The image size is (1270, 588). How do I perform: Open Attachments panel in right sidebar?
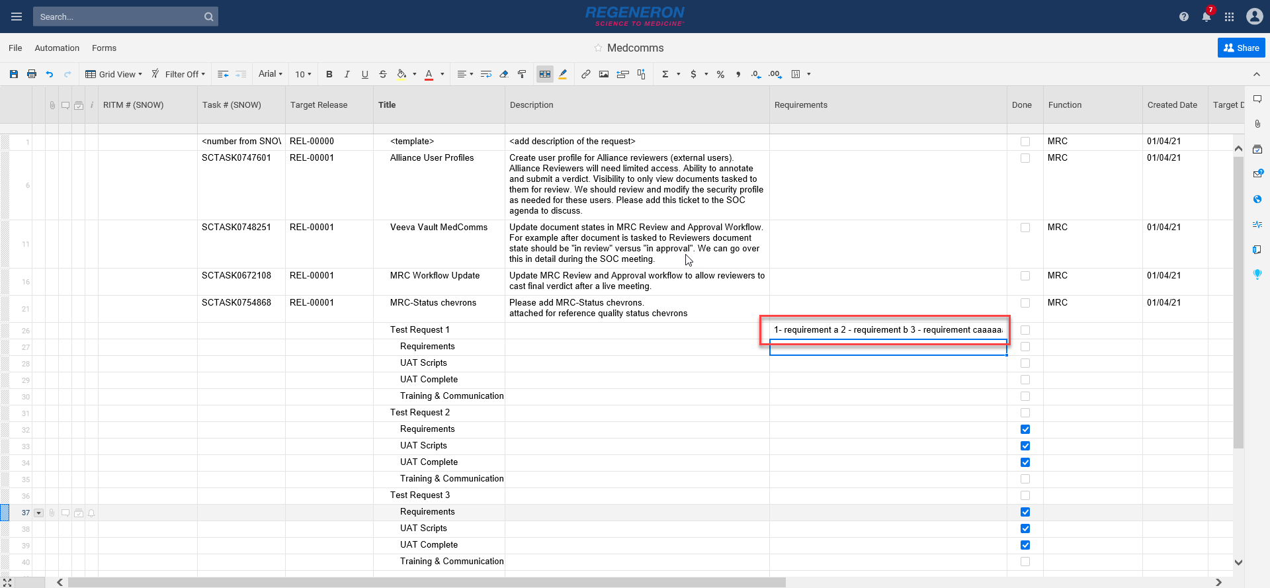(1257, 124)
